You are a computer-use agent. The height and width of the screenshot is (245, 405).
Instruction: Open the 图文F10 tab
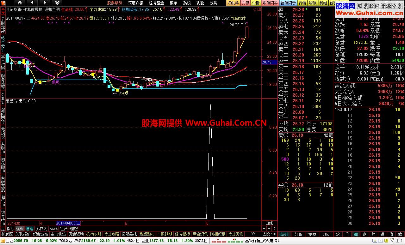[x=270, y=234]
